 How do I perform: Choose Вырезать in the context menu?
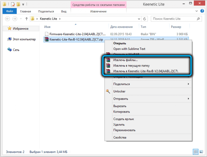[x=148, y=106]
